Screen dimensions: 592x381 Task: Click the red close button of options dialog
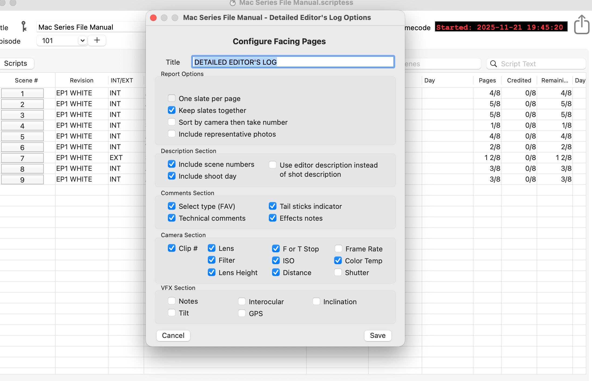pyautogui.click(x=153, y=18)
